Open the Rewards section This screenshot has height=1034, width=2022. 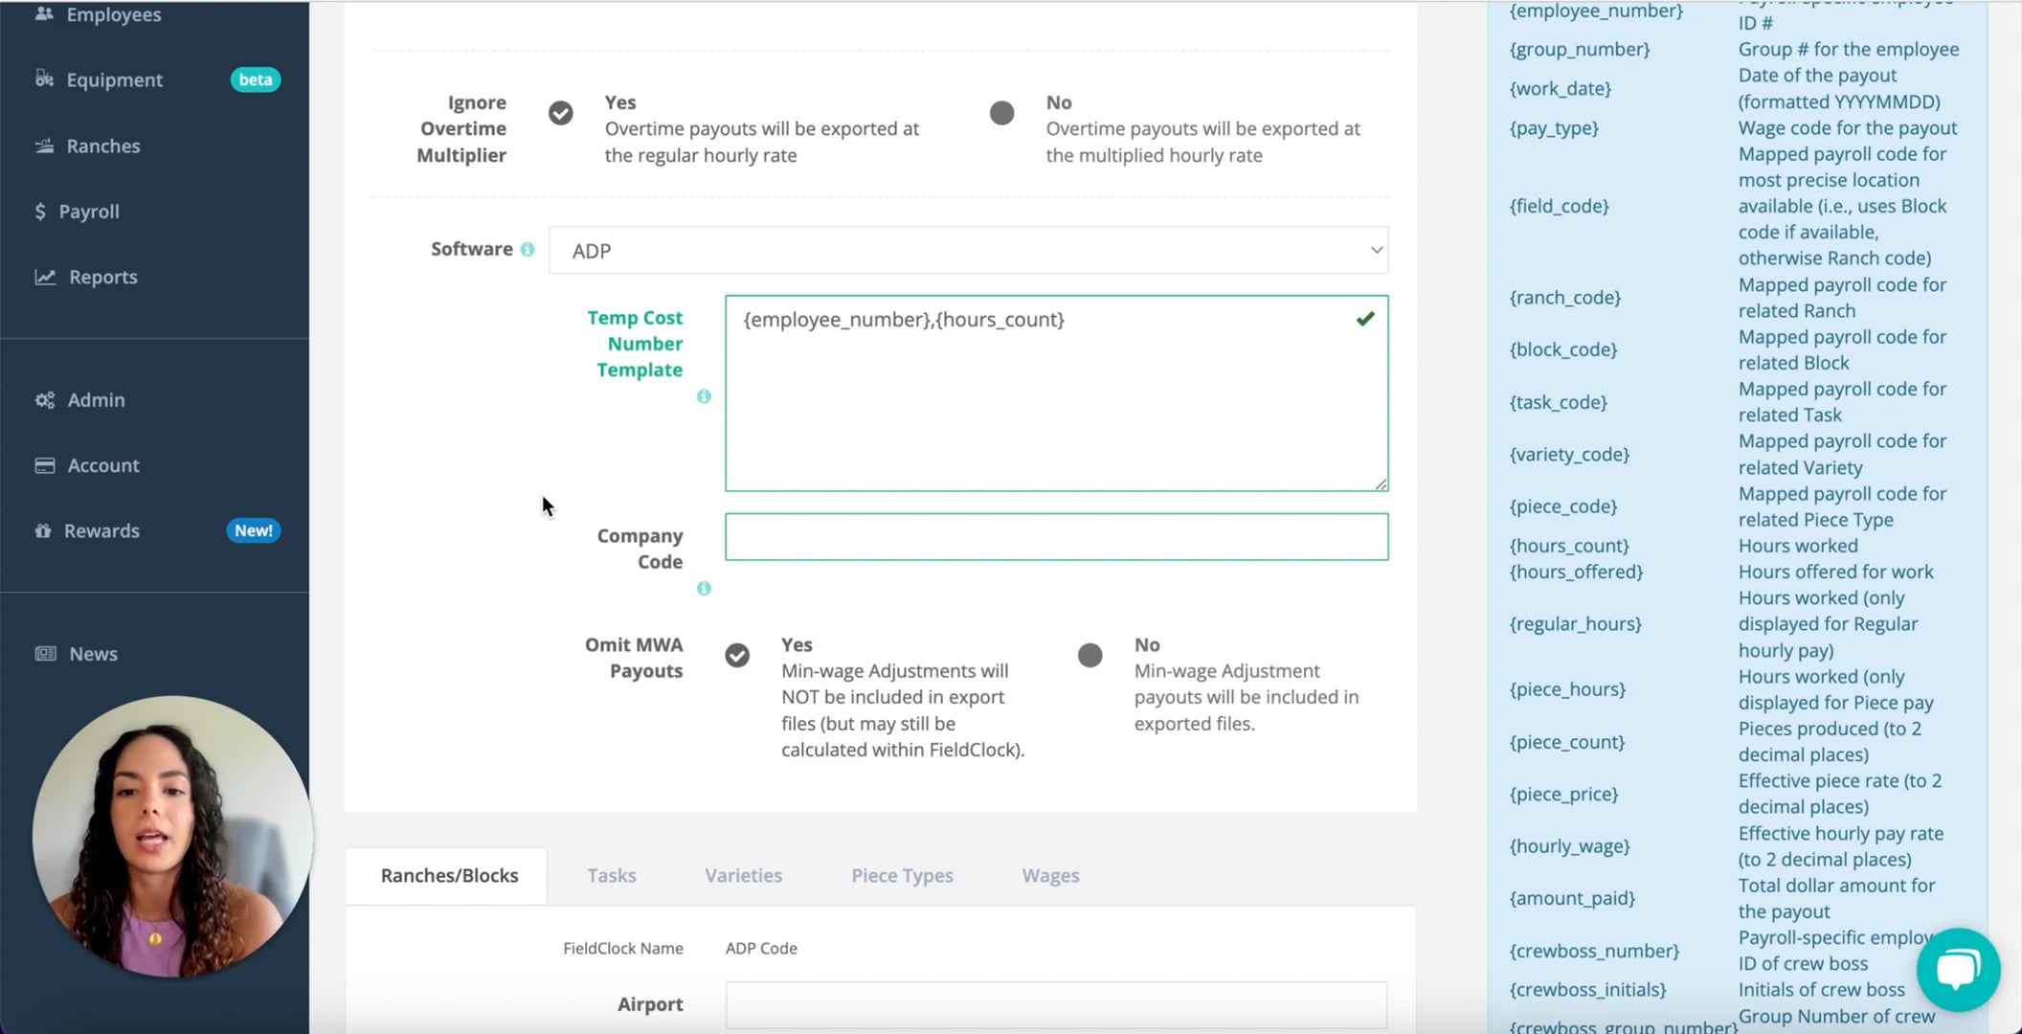coord(101,529)
